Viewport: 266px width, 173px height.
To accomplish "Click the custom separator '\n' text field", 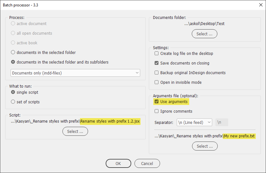I will point(222,122).
